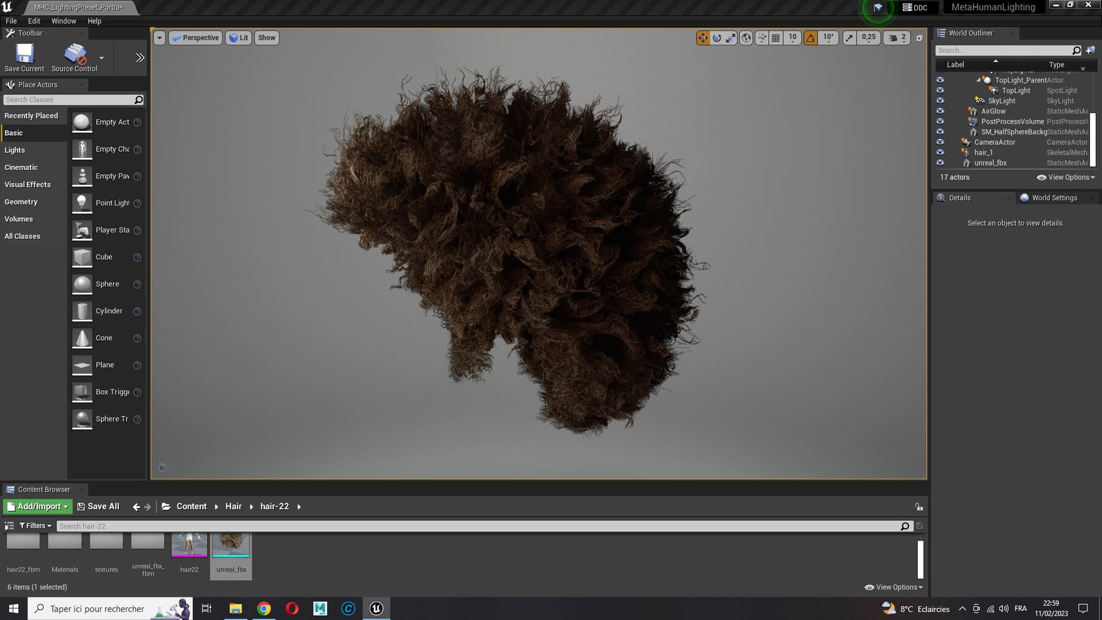Go forward in Content Browser history
Viewport: 1102px width, 620px height.
148,507
